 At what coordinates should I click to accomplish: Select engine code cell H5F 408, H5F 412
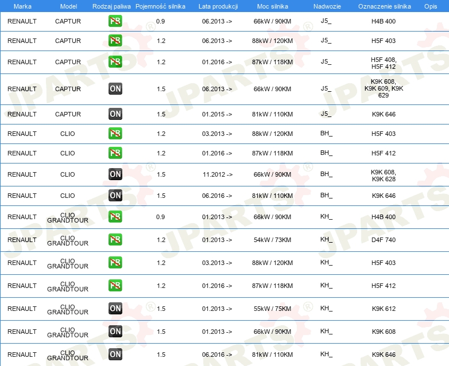click(x=384, y=63)
